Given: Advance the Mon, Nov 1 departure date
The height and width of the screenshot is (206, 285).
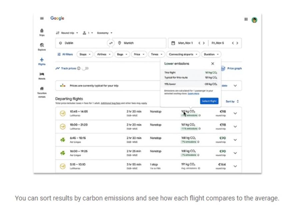Looking at the screenshot, I should pyautogui.click(x=204, y=43).
